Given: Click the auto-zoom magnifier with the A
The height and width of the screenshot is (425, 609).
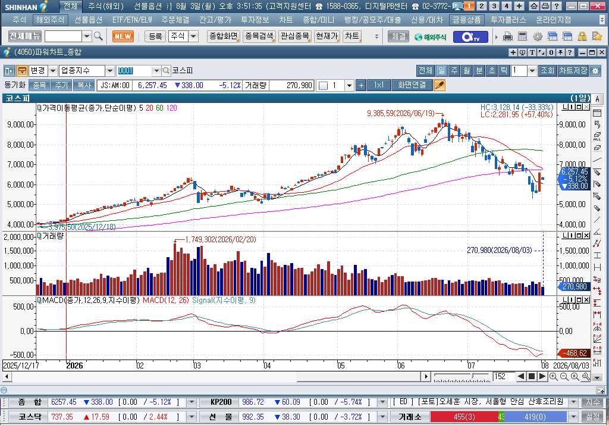Looking at the screenshot, I should (575, 376).
